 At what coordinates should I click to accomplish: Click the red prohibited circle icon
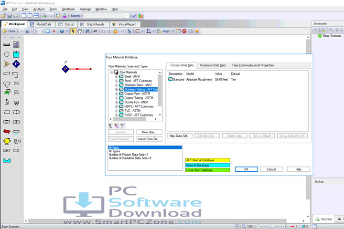pos(184,31)
